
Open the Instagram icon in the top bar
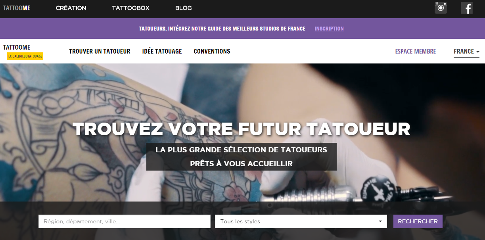tap(441, 8)
